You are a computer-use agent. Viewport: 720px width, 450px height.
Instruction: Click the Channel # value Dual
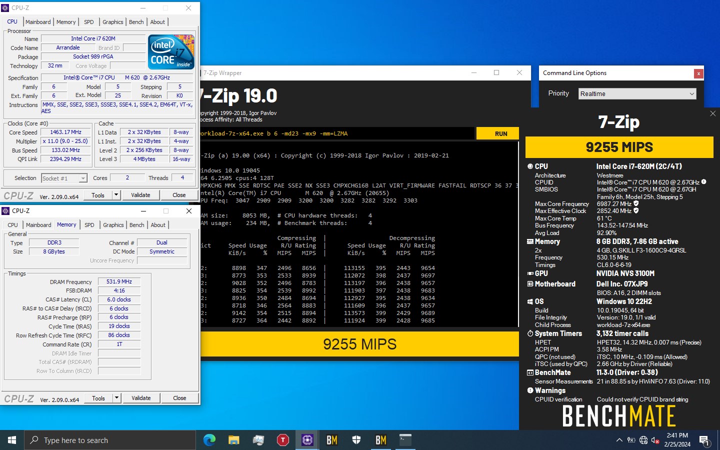161,242
